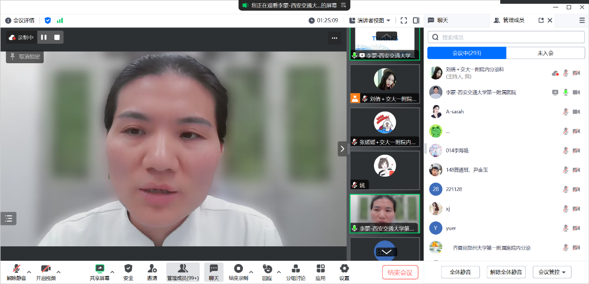Image resolution: width=589 pixels, height=284 pixels.
Task: Toggle camera for member 221128
Action: click(576, 189)
